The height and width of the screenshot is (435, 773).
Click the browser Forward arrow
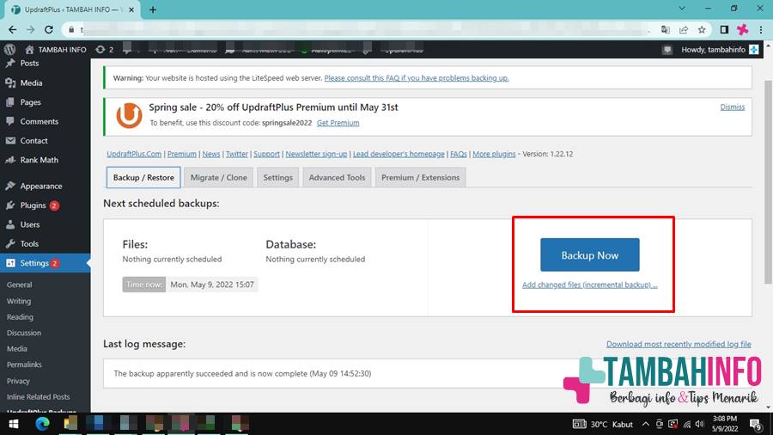(31, 29)
